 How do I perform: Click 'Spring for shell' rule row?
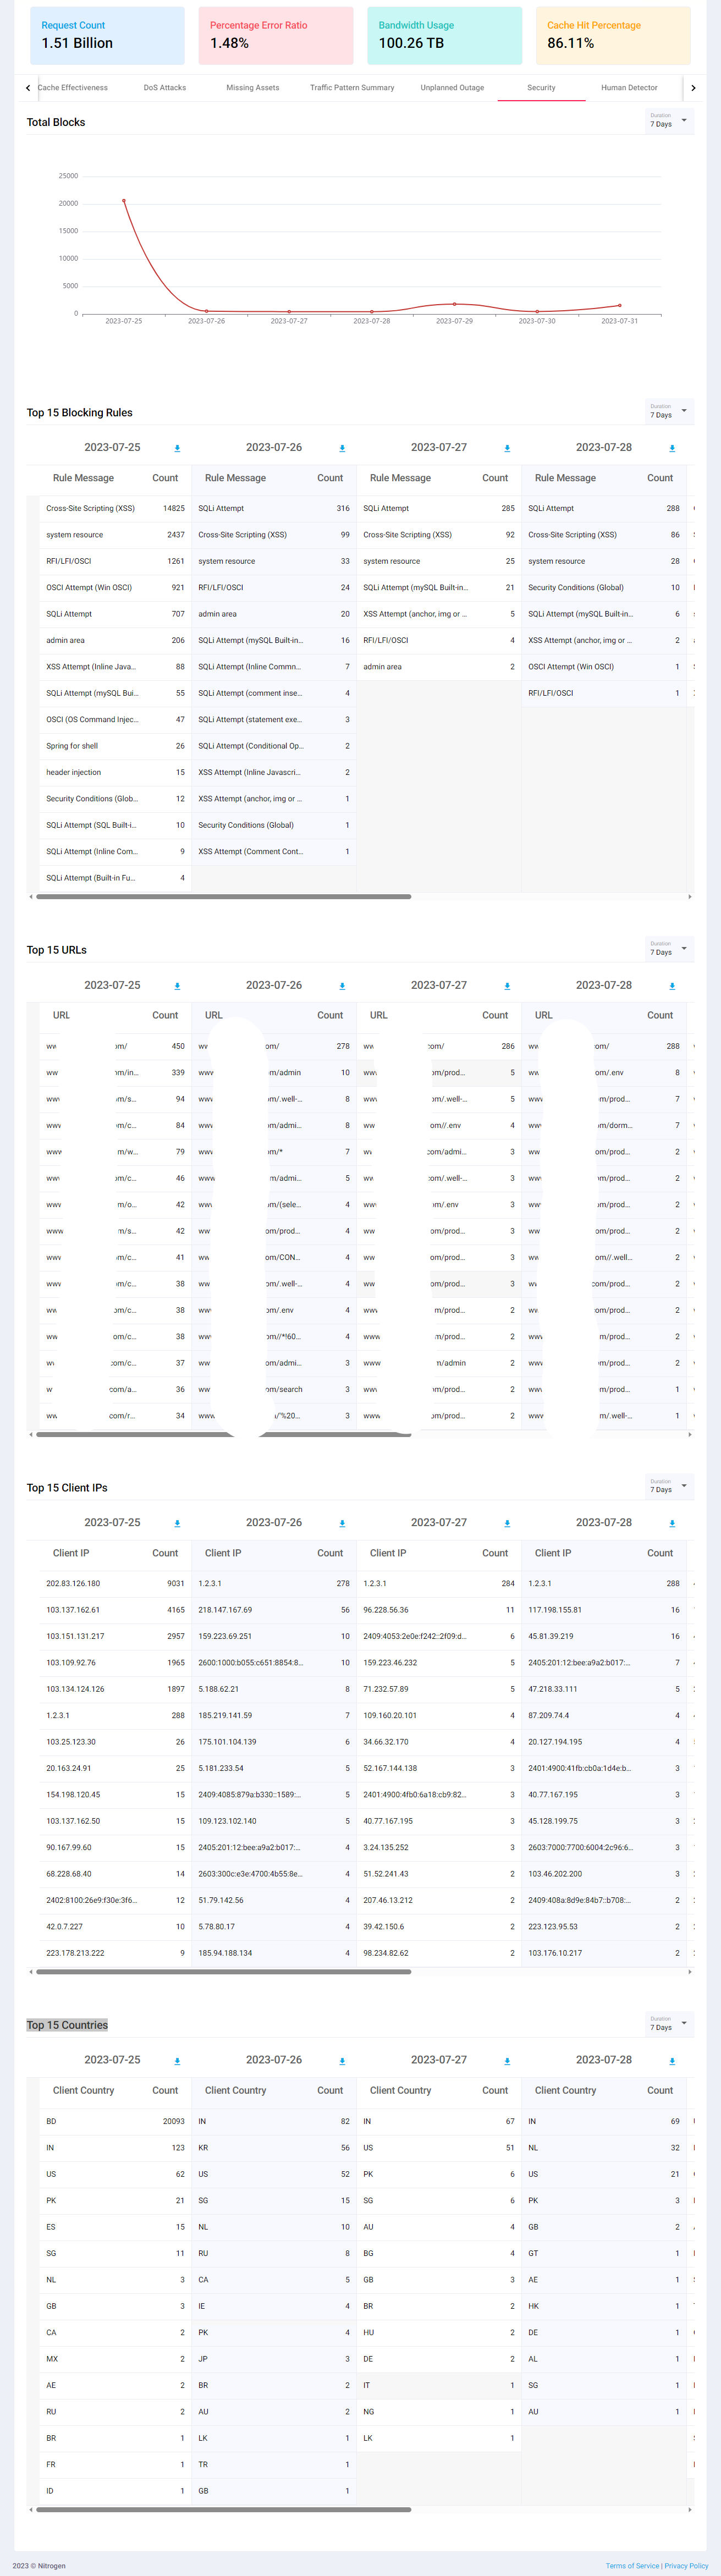pos(115,746)
